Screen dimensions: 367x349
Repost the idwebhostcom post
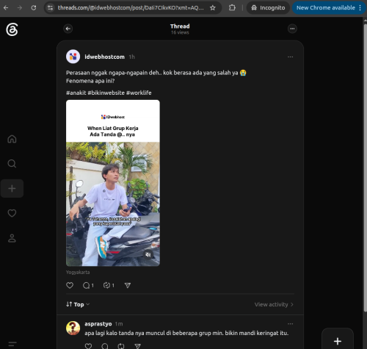click(109, 285)
